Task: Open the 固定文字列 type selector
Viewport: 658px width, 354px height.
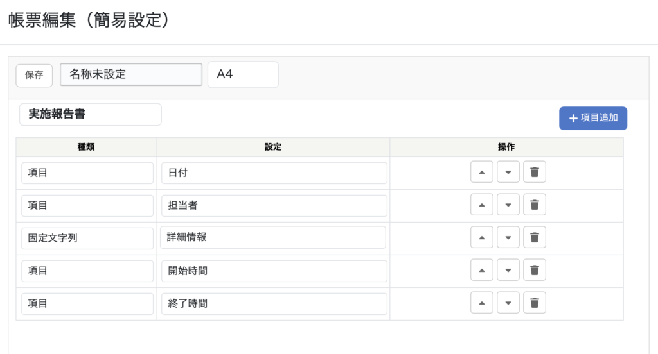Action: [x=87, y=237]
